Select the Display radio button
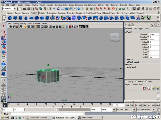161x120 pixels. pyautogui.click(x=126, y=81)
